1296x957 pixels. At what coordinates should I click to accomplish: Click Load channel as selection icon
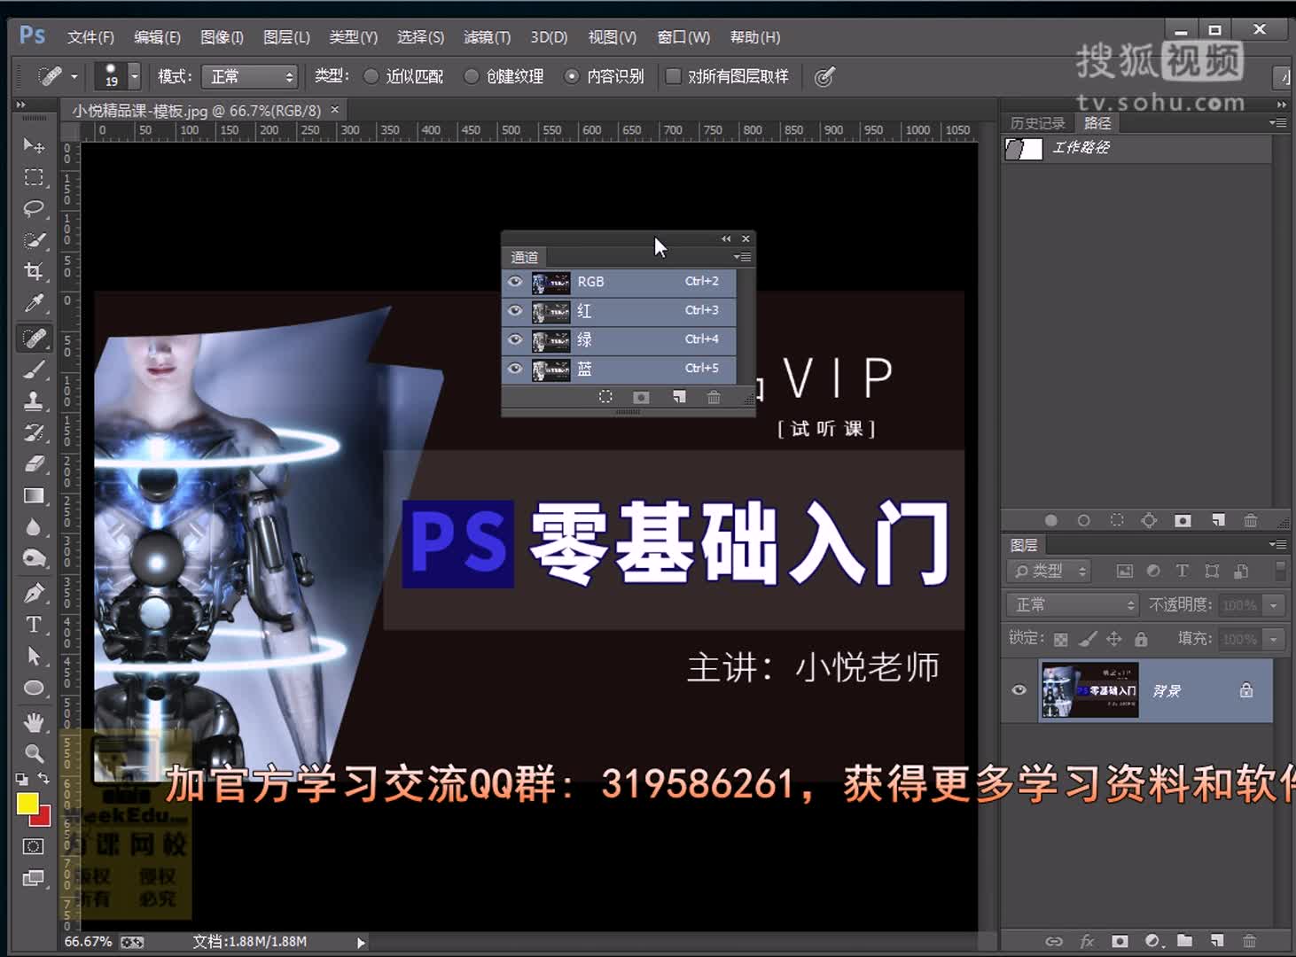(x=605, y=397)
